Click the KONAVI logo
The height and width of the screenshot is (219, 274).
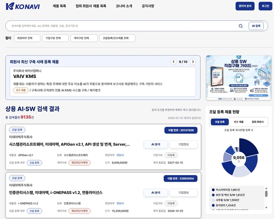coord(23,6)
